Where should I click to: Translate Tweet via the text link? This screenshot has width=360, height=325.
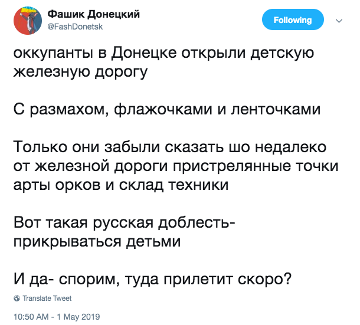[x=47, y=298]
